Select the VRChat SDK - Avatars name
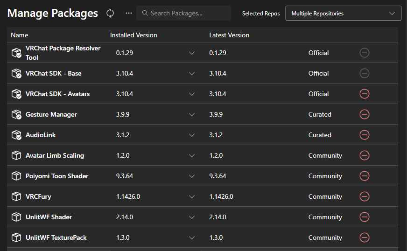The height and width of the screenshot is (251, 407). pyautogui.click(x=57, y=94)
